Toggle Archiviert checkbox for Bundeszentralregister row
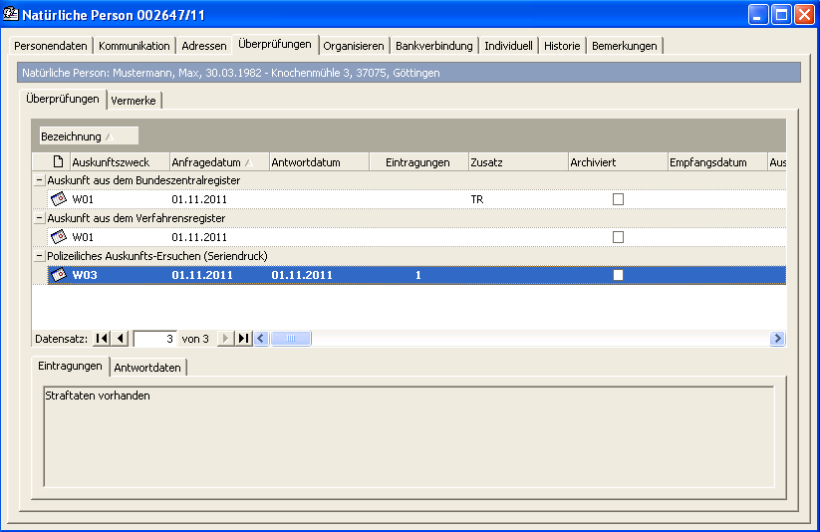The image size is (820, 532). click(618, 199)
